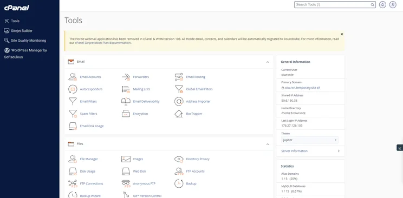Image resolution: width=403 pixels, height=198 pixels.
Task: Open the Email Filters funnel icon
Action: pos(73,102)
